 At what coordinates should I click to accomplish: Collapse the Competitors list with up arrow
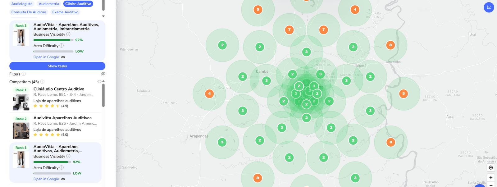(103, 81)
